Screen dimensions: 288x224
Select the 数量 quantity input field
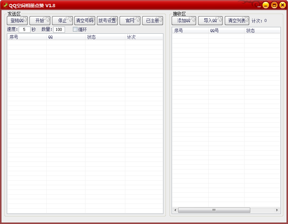coord(59,29)
